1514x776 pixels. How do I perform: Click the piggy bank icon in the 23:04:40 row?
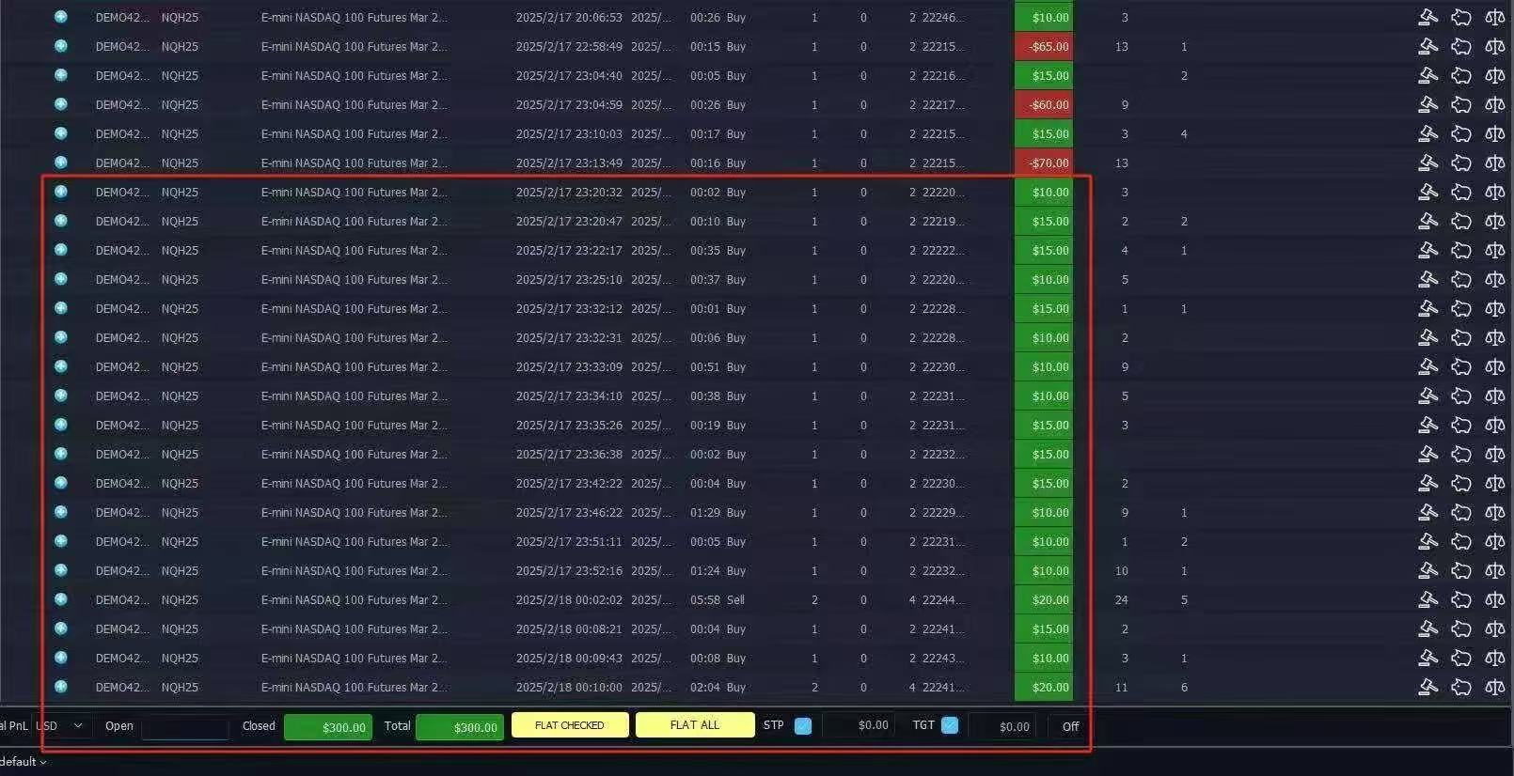pos(1461,75)
